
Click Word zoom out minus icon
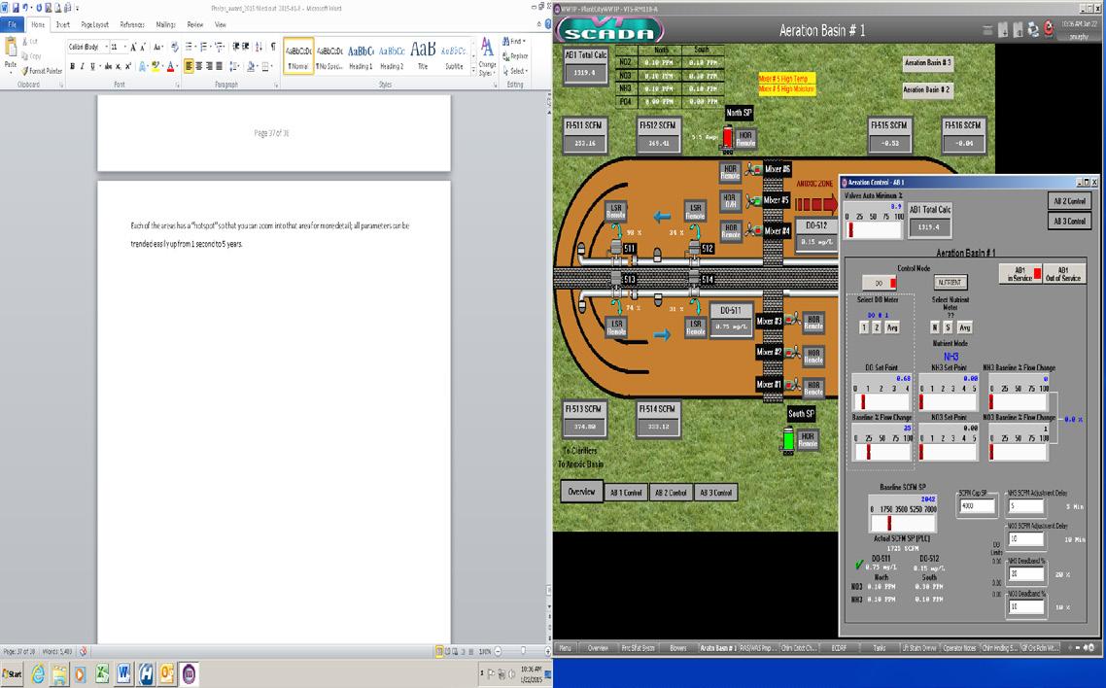pyautogui.click(x=498, y=651)
